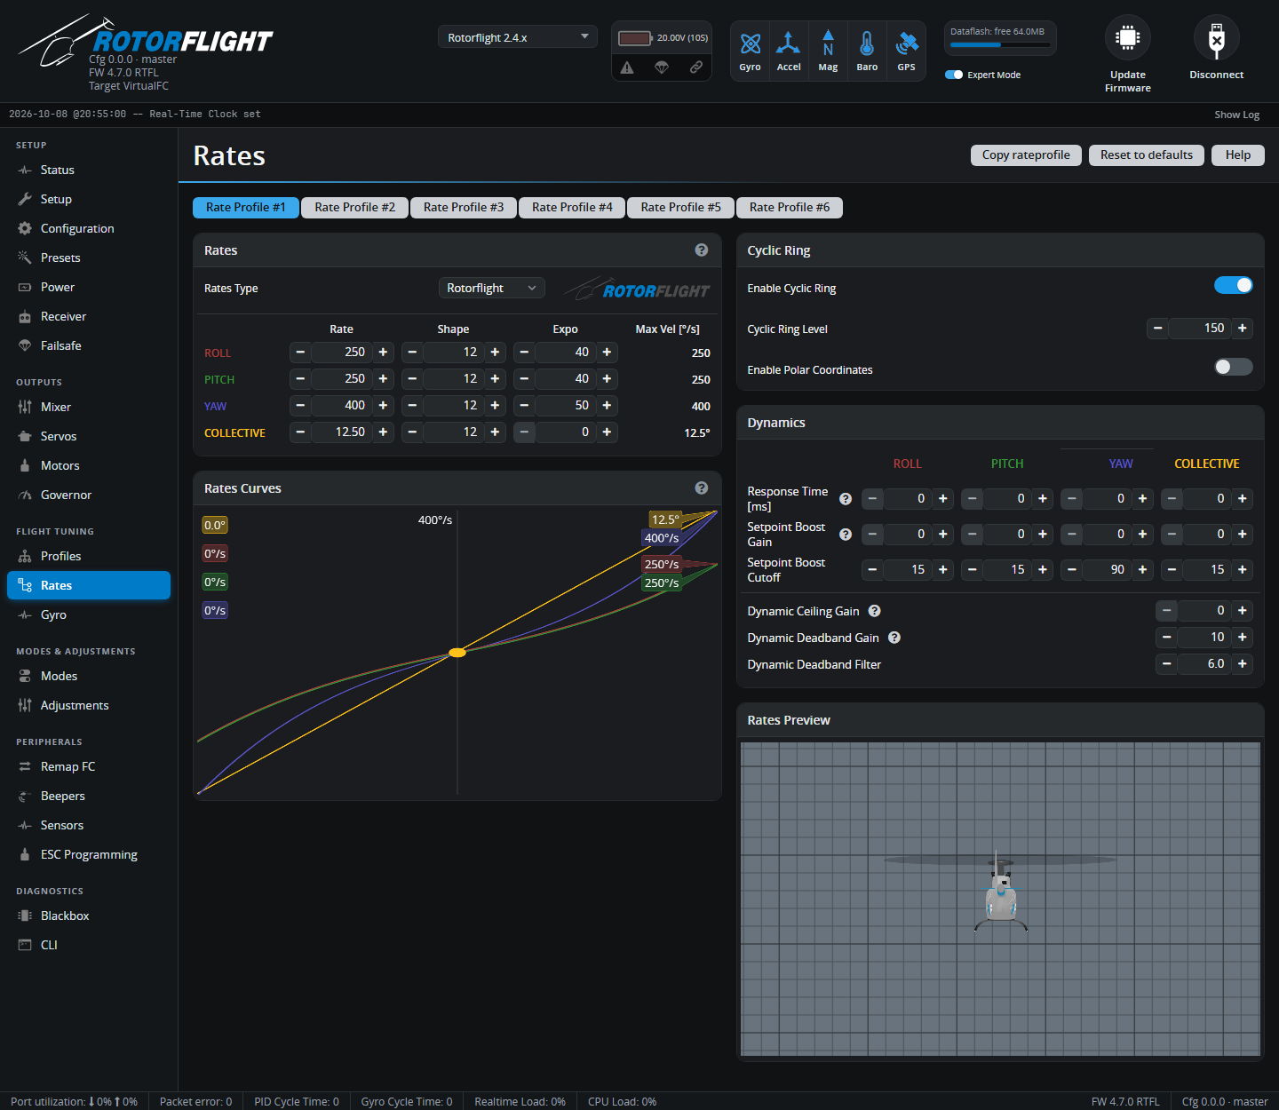Toggle Expert Mode switch
The image size is (1279, 1110).
coord(954,75)
